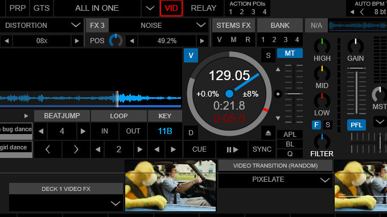
Task: Toggle the PFL headphone cue button
Action: pos(356,125)
